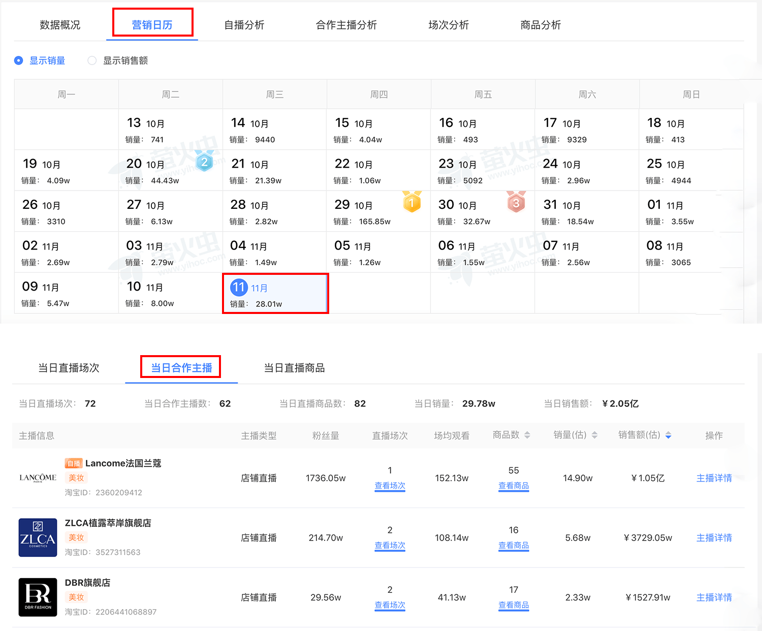
Task: Open 当日直播场次 sub-tab
Action: tap(69, 368)
